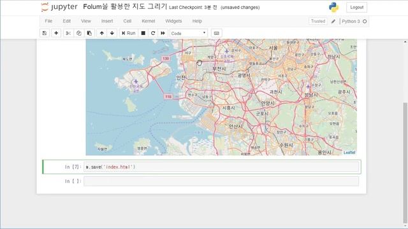Click the notebook title to rename it

(x=125, y=7)
